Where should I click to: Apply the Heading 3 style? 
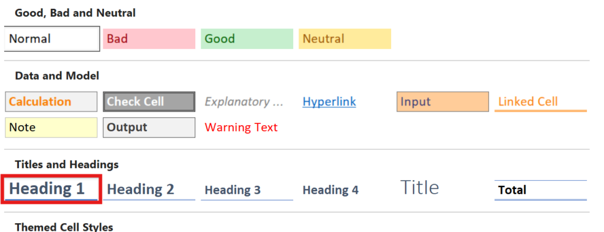[x=247, y=189]
